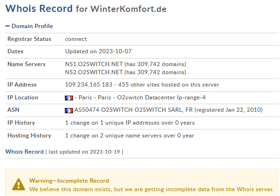Click the Domain Profile heading

[x=32, y=26]
